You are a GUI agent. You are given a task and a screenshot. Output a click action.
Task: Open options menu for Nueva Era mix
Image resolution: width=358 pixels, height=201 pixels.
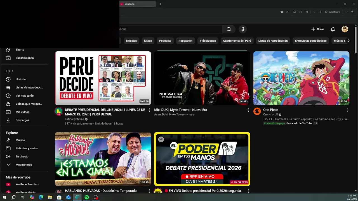pos(248,110)
